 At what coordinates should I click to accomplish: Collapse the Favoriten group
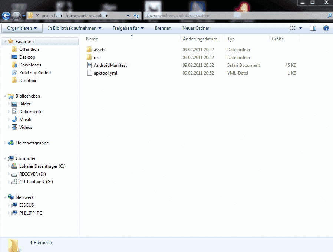click(x=5, y=41)
